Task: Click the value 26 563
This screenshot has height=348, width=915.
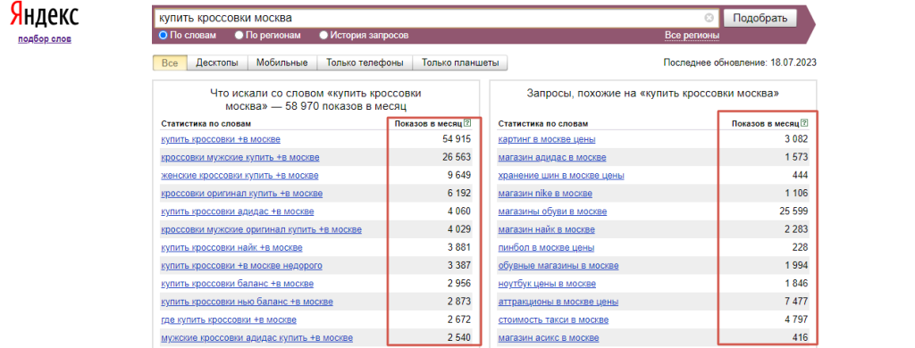Action: click(456, 157)
